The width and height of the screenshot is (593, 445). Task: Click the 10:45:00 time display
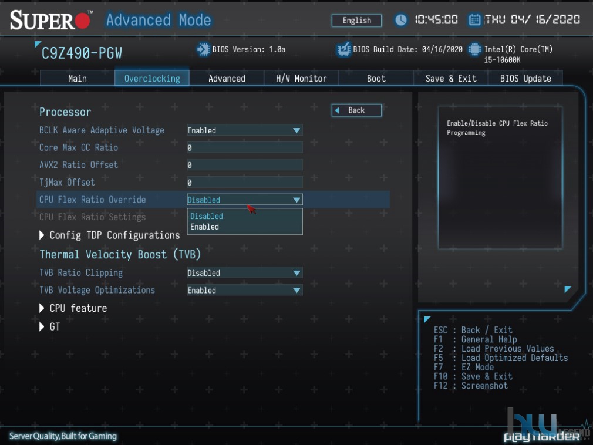pyautogui.click(x=436, y=19)
